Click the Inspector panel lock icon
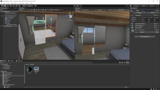The height and width of the screenshot is (90, 160). [157, 8]
